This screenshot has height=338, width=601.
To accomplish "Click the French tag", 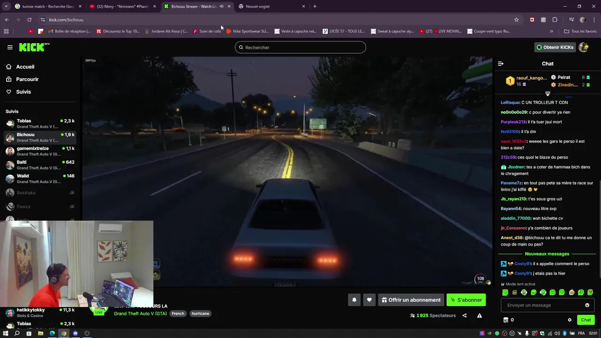I will tap(178, 314).
